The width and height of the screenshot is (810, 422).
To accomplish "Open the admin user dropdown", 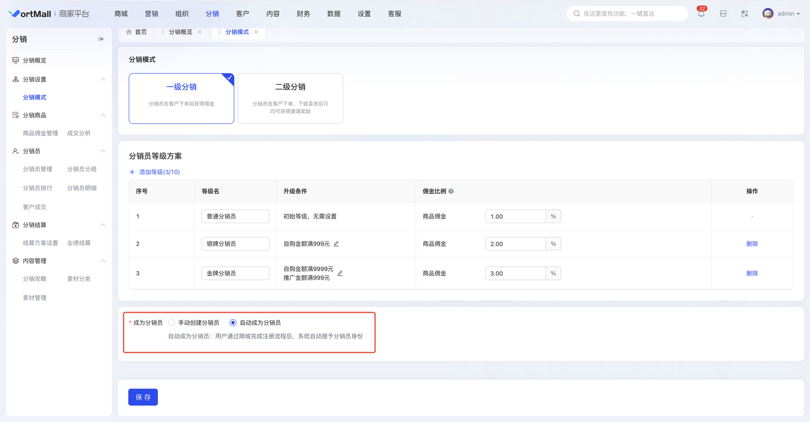I will pyautogui.click(x=782, y=14).
